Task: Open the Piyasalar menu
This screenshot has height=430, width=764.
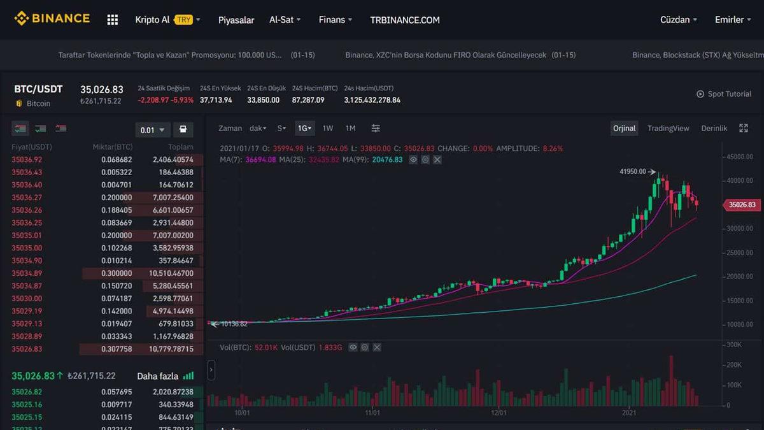Action: (236, 20)
